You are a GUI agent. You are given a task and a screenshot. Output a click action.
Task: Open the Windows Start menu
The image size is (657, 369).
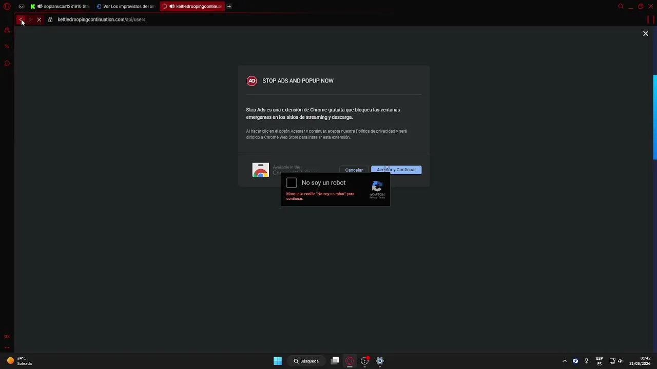[x=278, y=361]
